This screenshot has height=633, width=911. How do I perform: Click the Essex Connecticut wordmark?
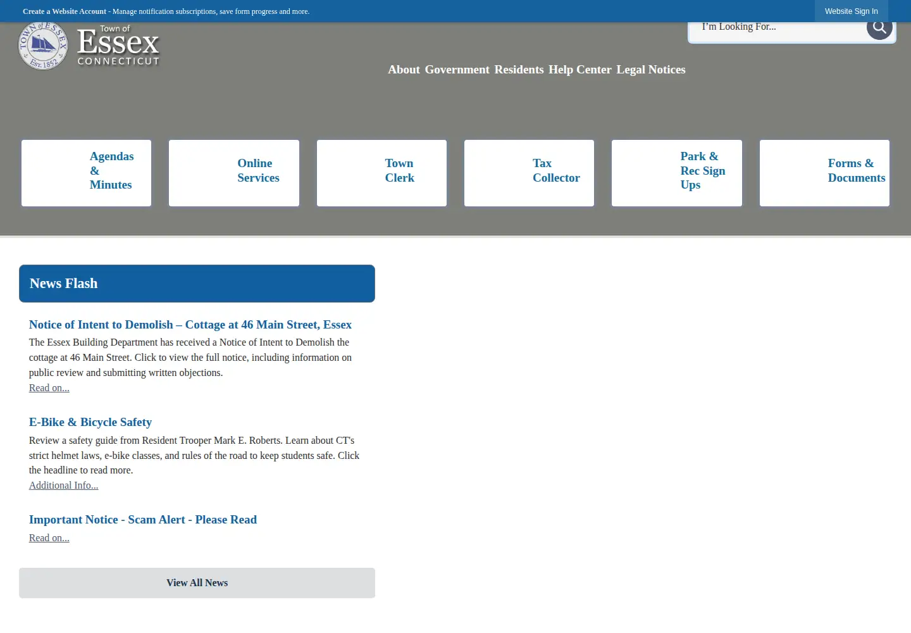pyautogui.click(x=118, y=46)
